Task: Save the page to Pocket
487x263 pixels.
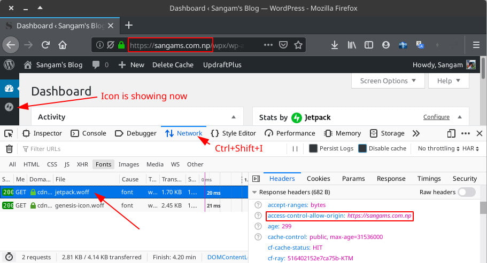Action: (x=283, y=45)
